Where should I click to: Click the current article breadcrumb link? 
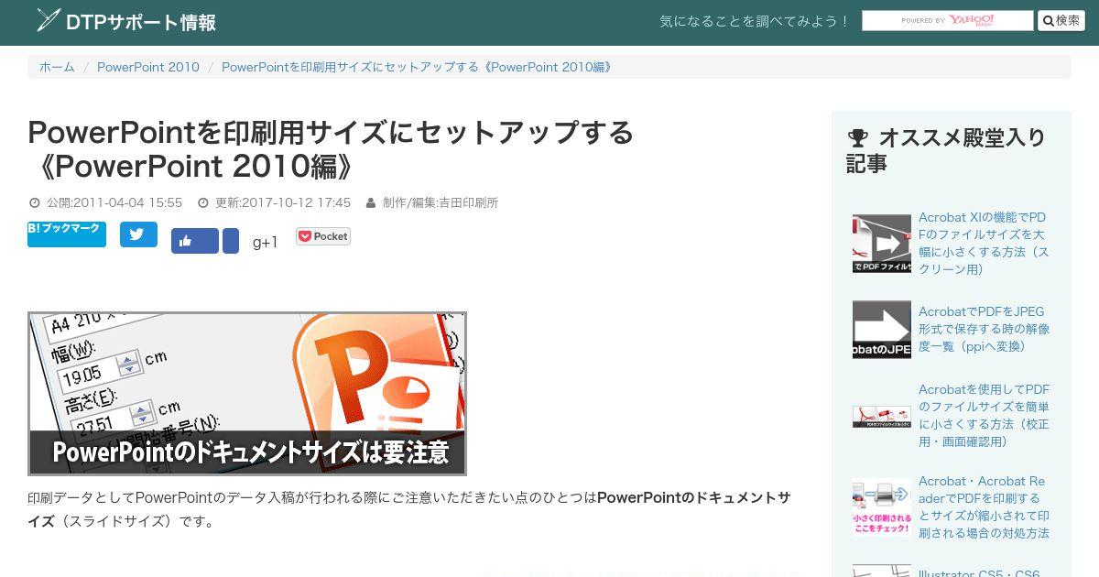pos(419,67)
